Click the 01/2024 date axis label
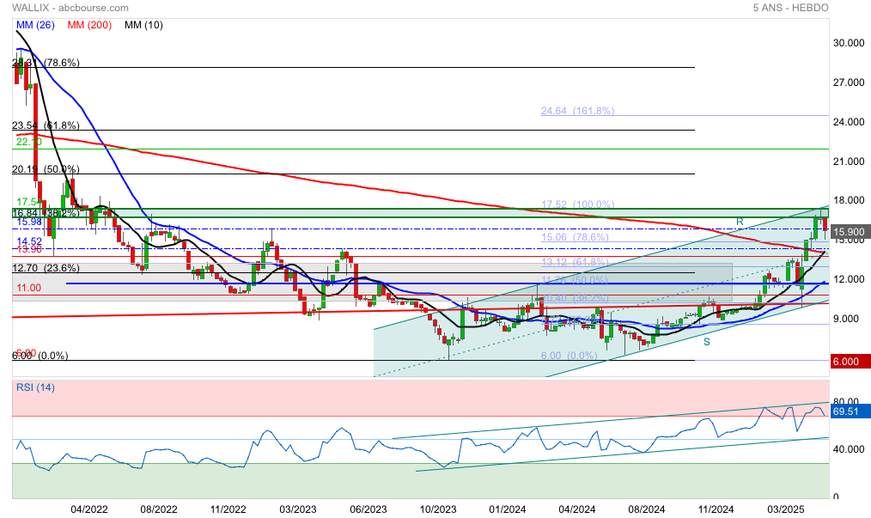The height and width of the screenshot is (518, 871). 507,509
